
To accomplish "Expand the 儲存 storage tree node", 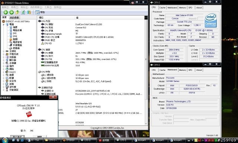I will tap(3, 66).
